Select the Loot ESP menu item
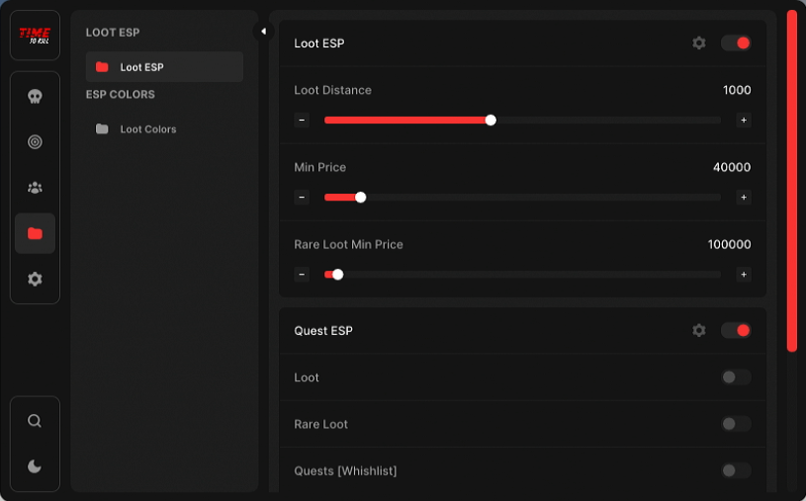The width and height of the screenshot is (806, 501). pos(164,67)
